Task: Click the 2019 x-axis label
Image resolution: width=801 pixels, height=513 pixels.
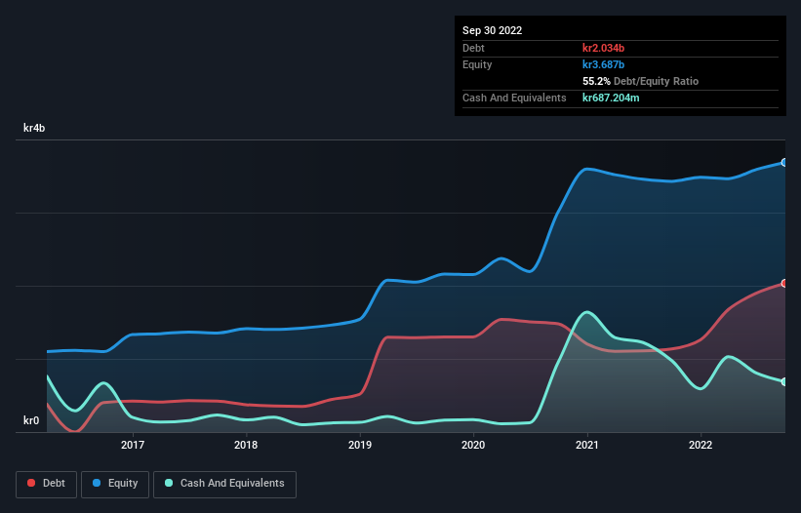Action: 360,445
